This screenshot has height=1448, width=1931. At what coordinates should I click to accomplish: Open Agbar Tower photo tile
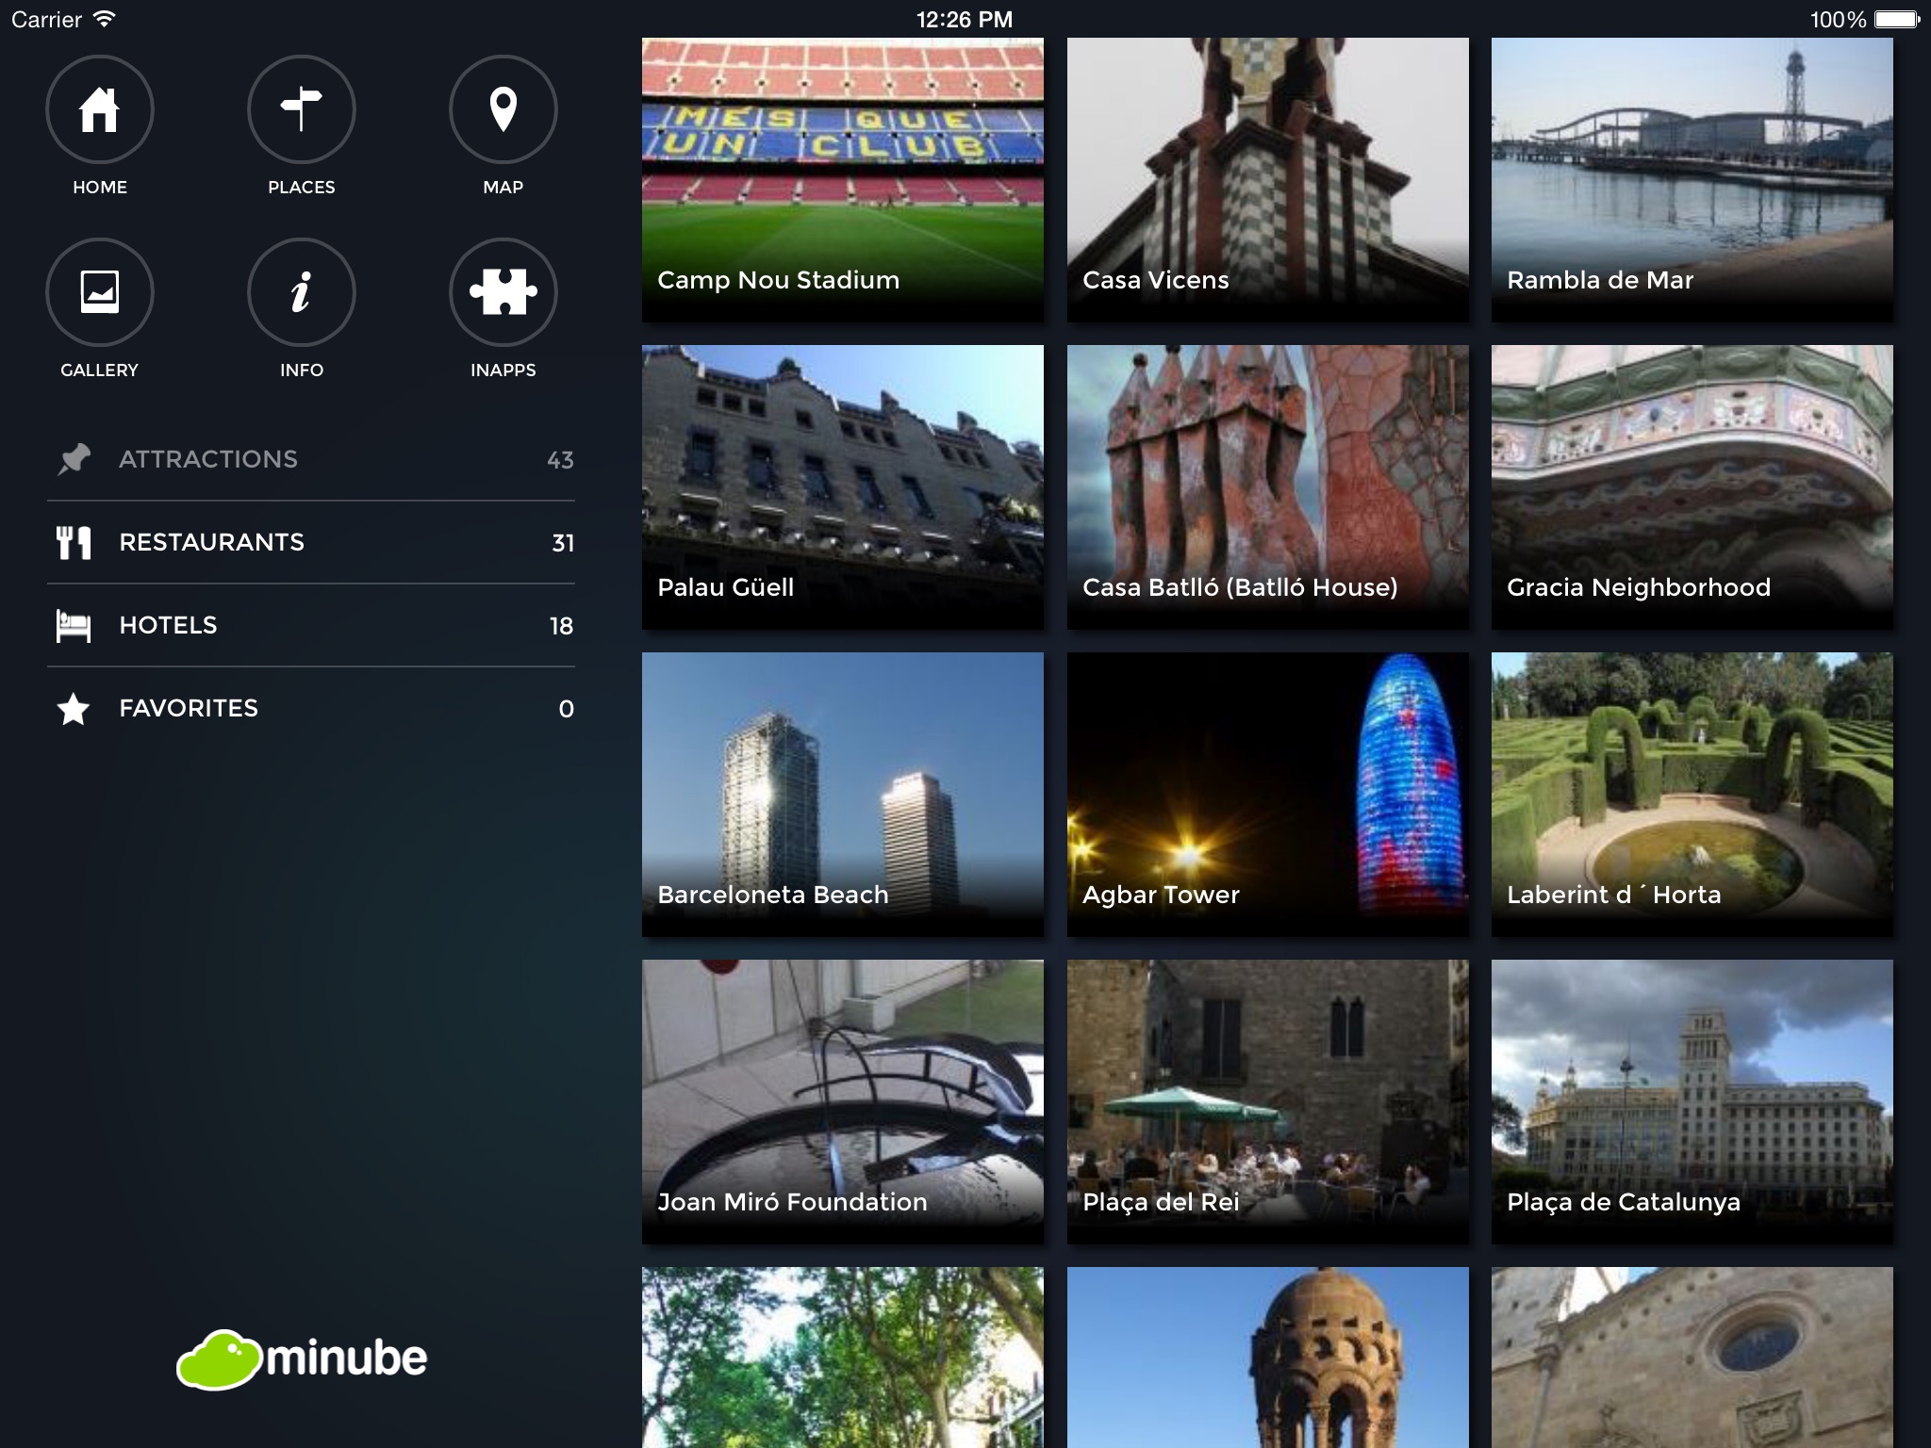tap(1267, 794)
